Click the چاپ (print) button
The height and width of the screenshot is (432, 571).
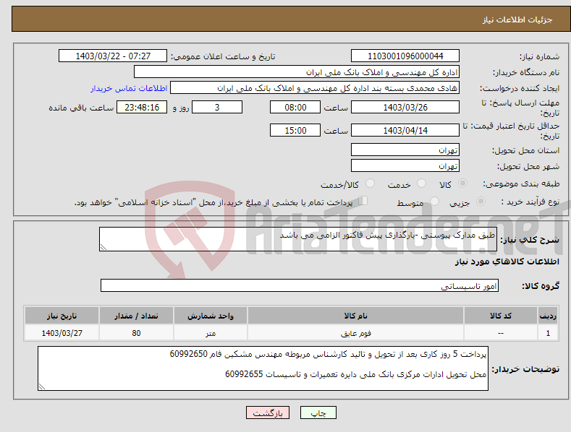(318, 412)
